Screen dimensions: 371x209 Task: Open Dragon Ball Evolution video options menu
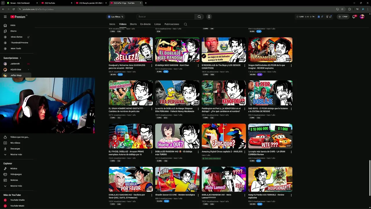pos(291,66)
